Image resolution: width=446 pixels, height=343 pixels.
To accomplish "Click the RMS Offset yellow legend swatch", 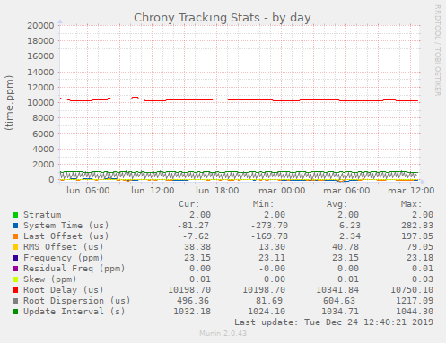I will pyautogui.click(x=15, y=247).
